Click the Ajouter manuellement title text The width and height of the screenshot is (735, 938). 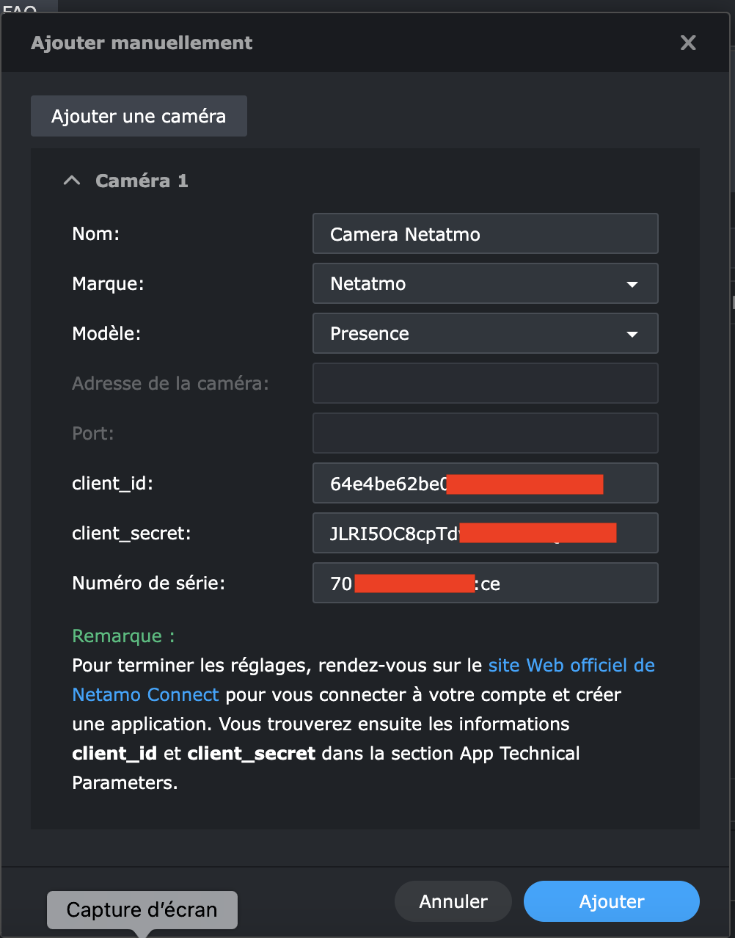point(142,43)
